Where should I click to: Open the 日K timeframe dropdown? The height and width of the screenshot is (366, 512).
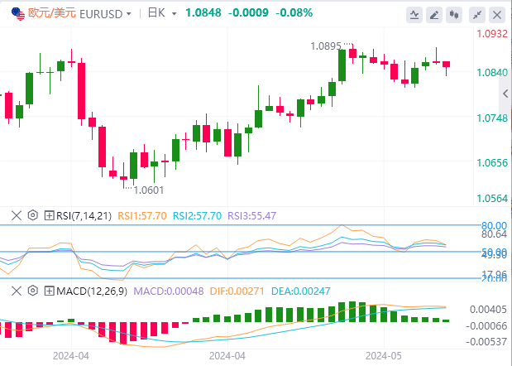click(x=174, y=14)
